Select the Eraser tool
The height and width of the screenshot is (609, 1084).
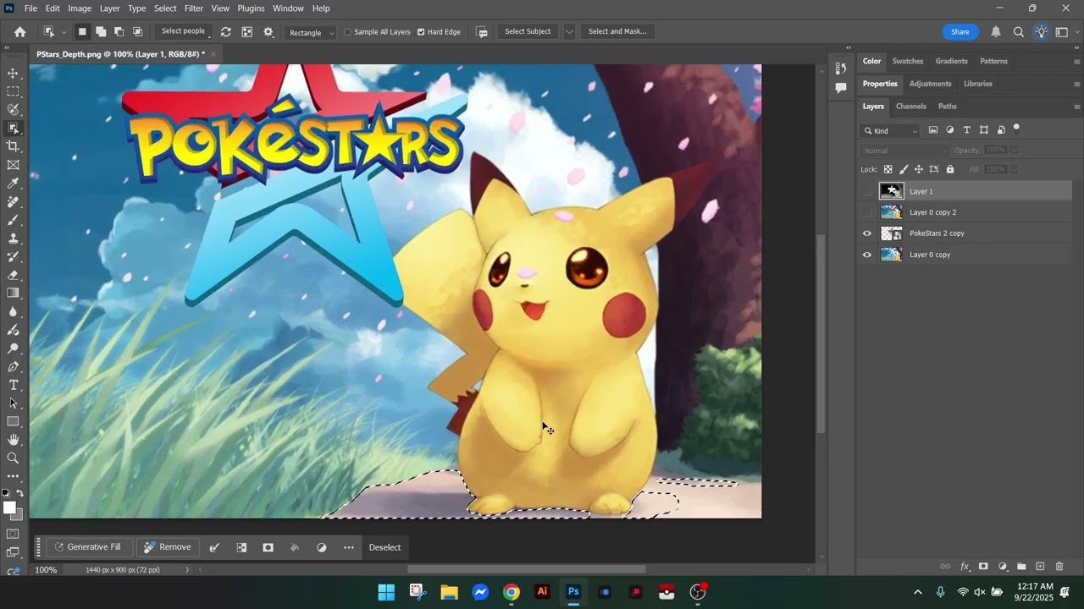(13, 275)
